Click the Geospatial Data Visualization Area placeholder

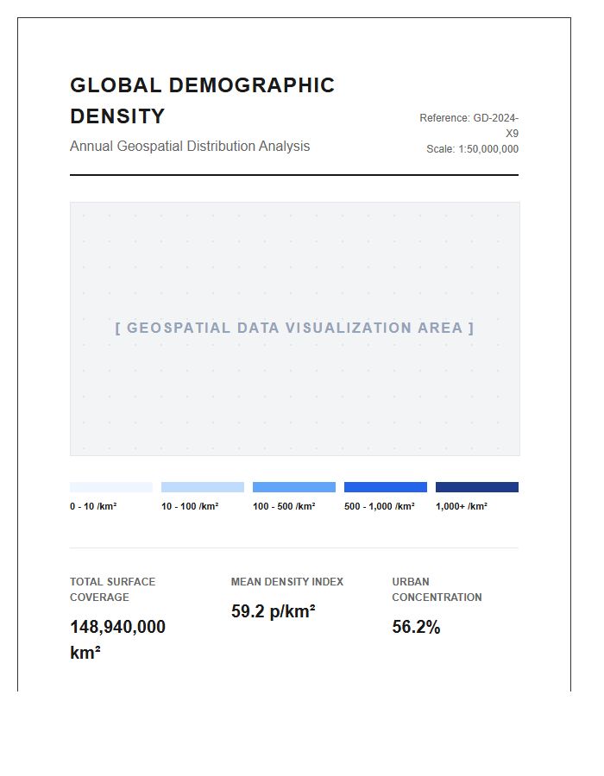pyautogui.click(x=294, y=329)
